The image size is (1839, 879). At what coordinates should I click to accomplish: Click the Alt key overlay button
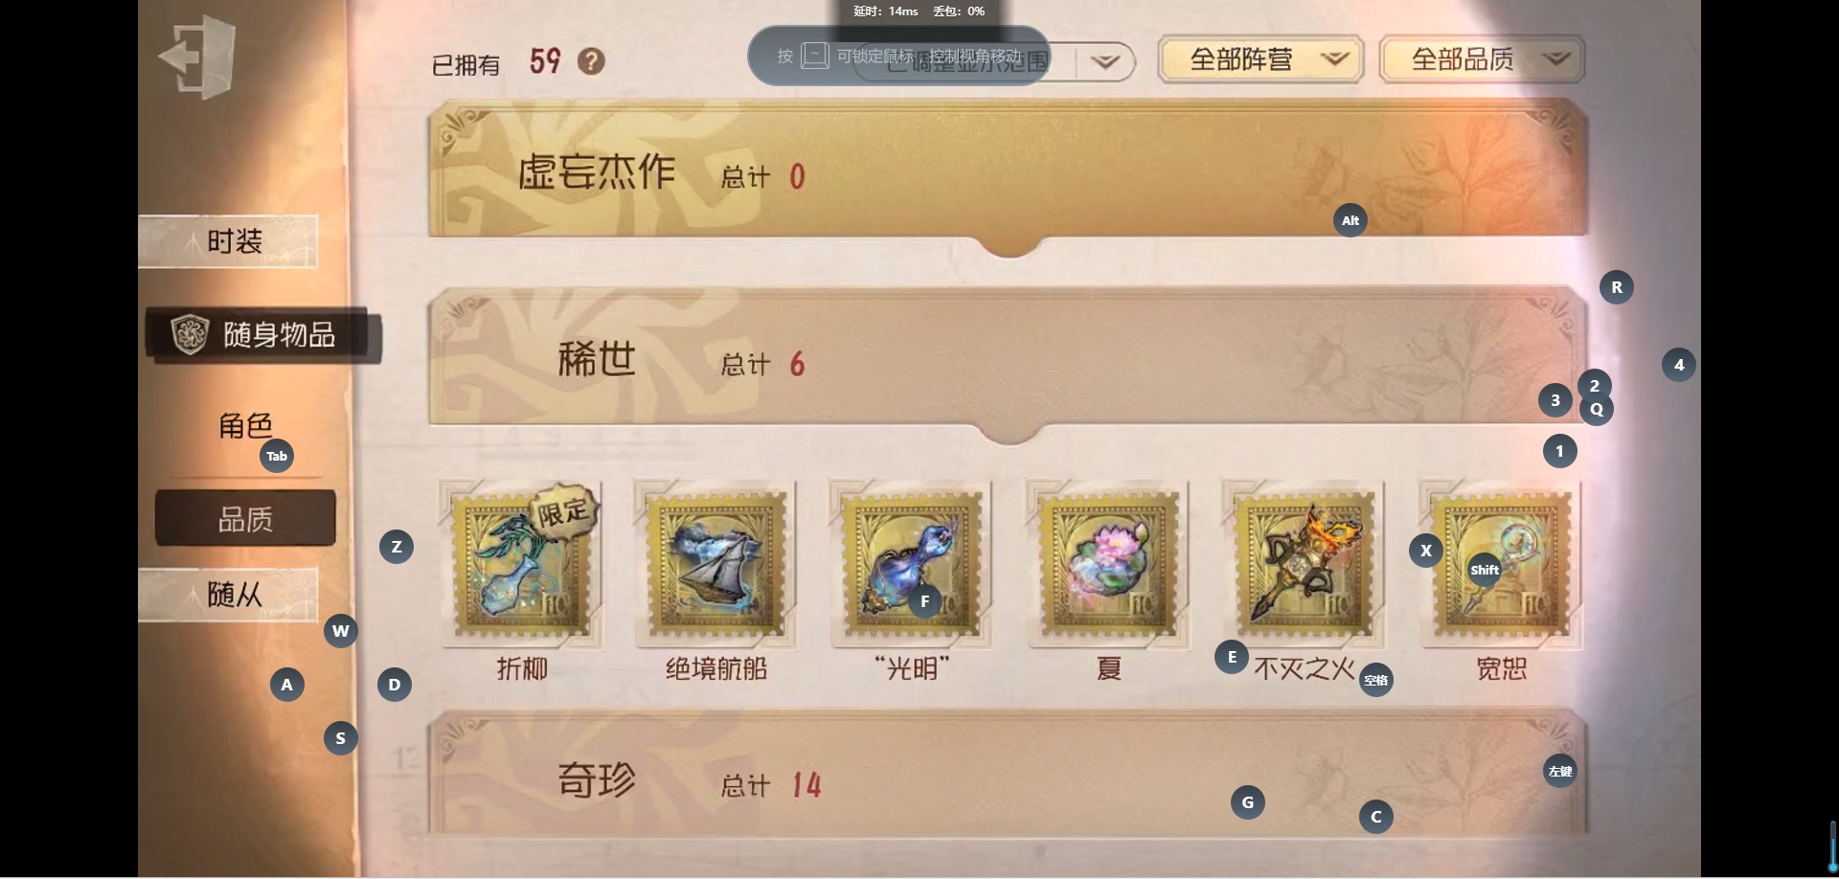[1351, 220]
